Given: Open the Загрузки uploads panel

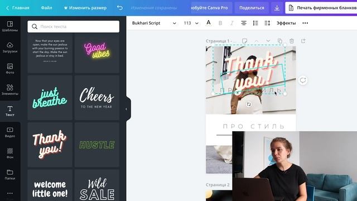Looking at the screenshot, I should click(x=10, y=47).
